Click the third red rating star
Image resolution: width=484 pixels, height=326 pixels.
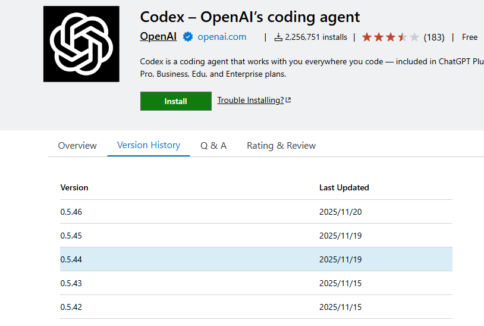point(391,37)
